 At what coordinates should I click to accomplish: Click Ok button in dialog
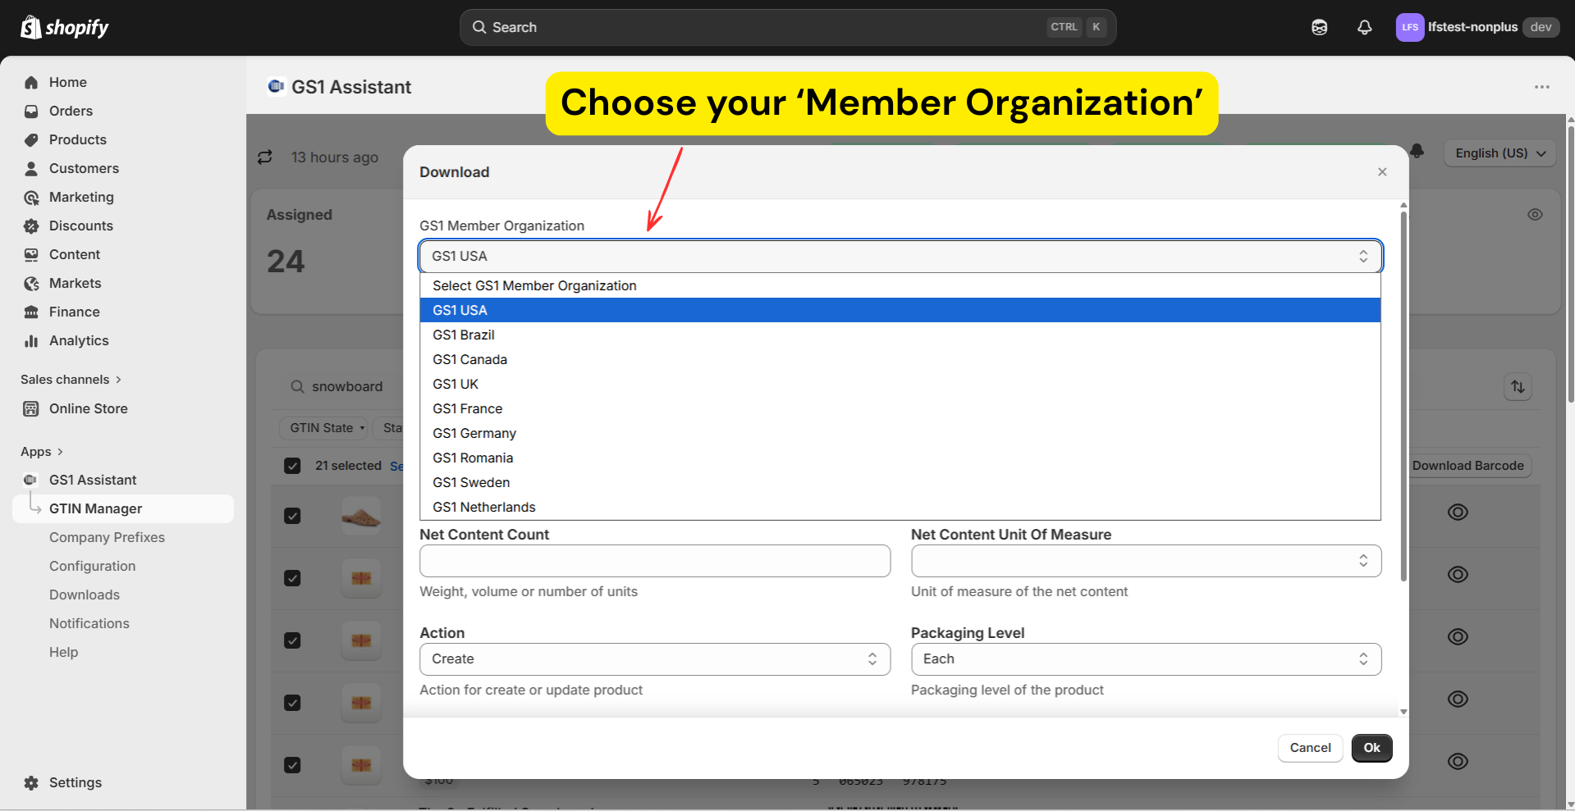[1371, 748]
